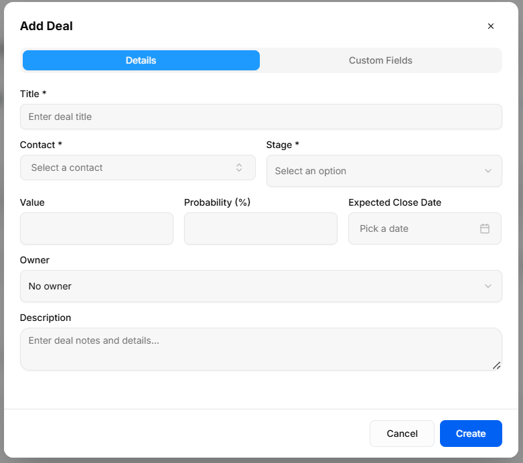Click the Contact * label

coord(41,145)
